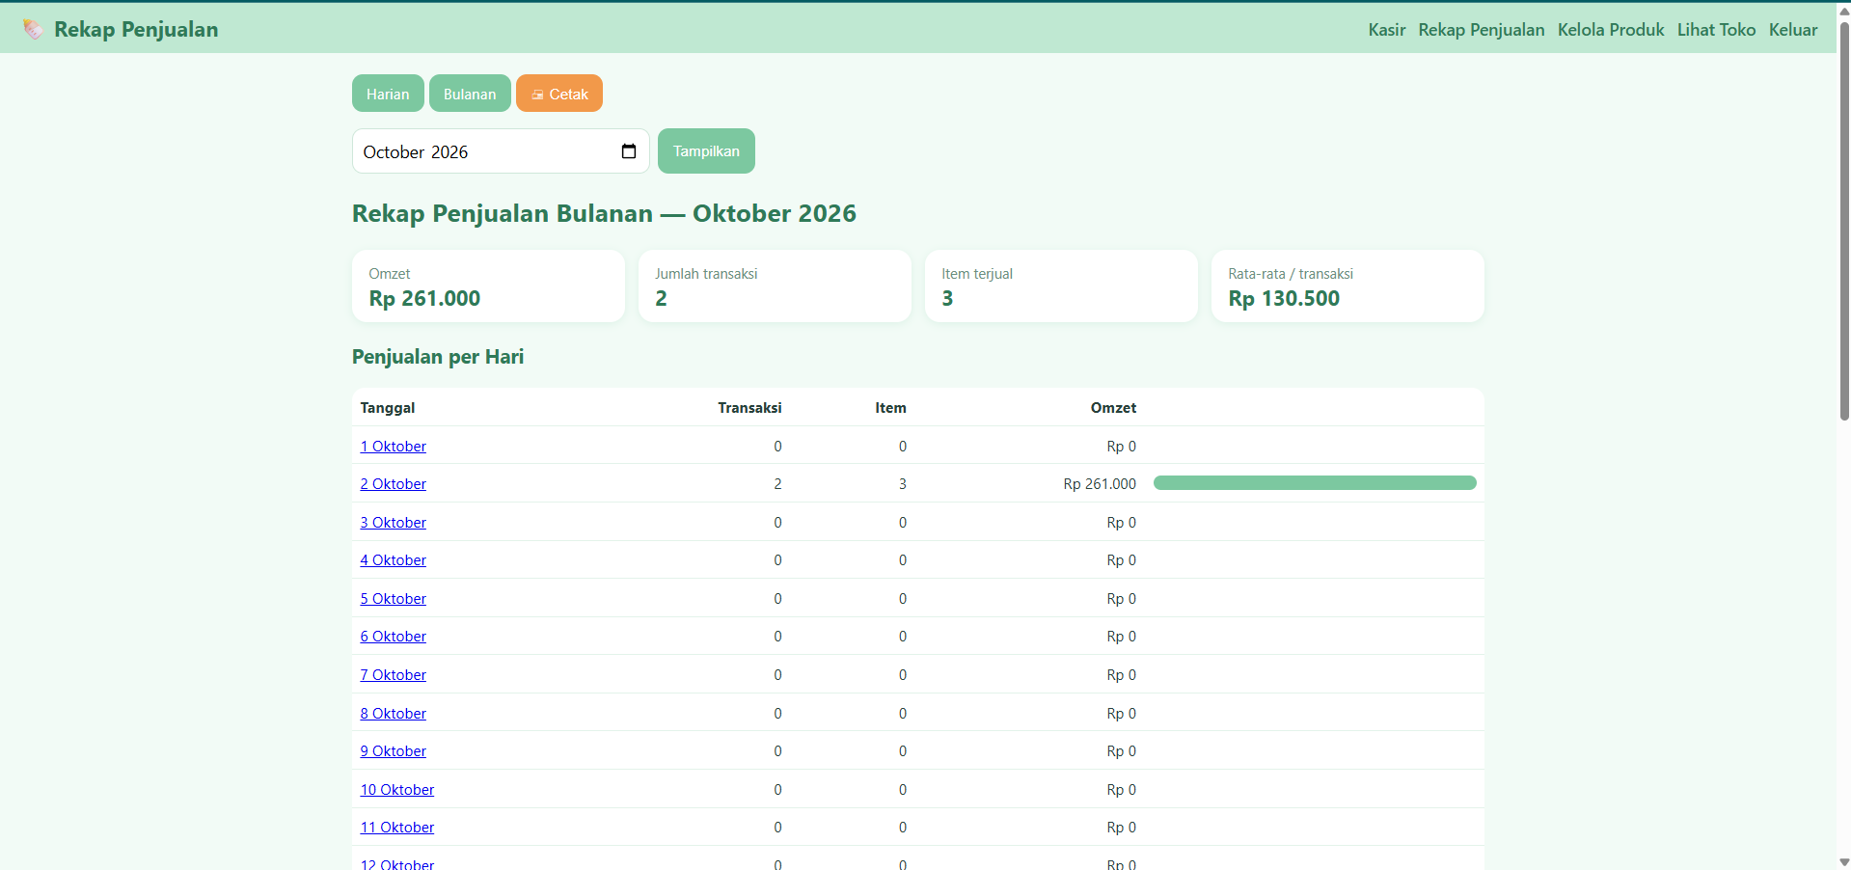The width and height of the screenshot is (1851, 870).
Task: Click the Rata-rata / transaksi value Rp 130.500
Action: tap(1284, 299)
